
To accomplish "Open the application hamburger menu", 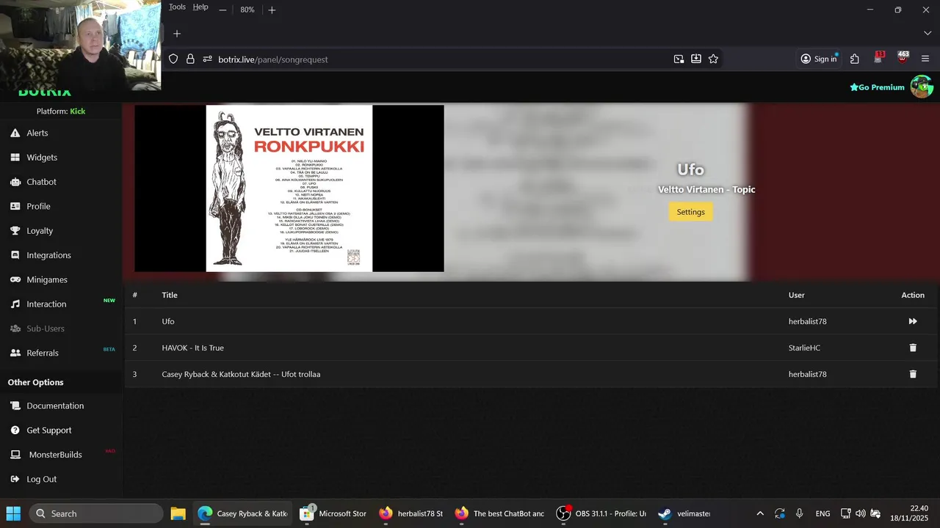I will click(925, 59).
